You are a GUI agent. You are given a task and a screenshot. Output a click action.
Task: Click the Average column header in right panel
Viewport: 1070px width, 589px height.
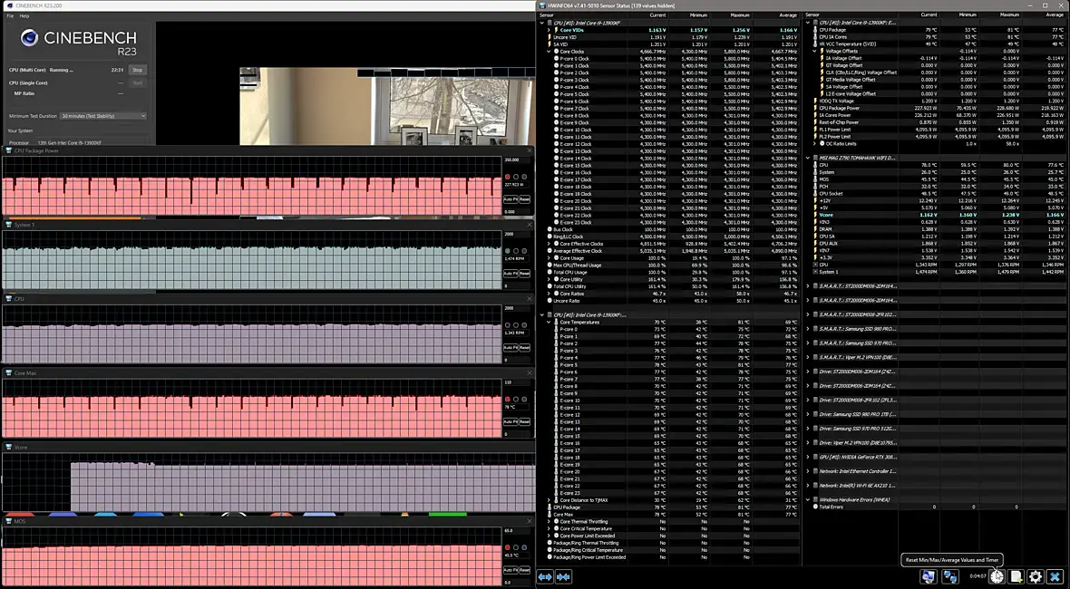point(1055,15)
